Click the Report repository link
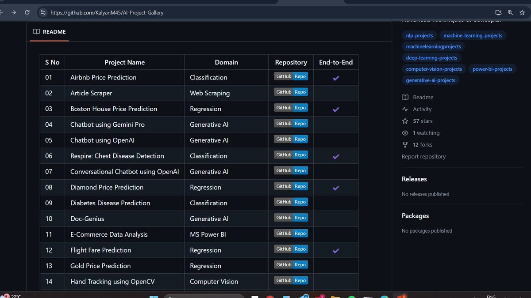Image resolution: width=531 pixels, height=298 pixels. pos(423,157)
